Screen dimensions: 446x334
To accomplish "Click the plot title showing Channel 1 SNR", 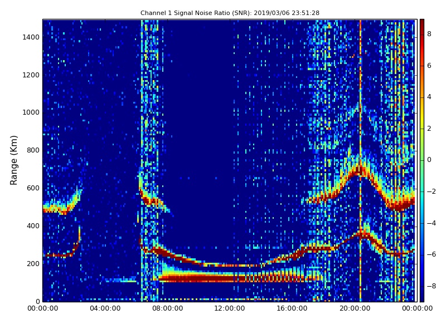I will [230, 13].
